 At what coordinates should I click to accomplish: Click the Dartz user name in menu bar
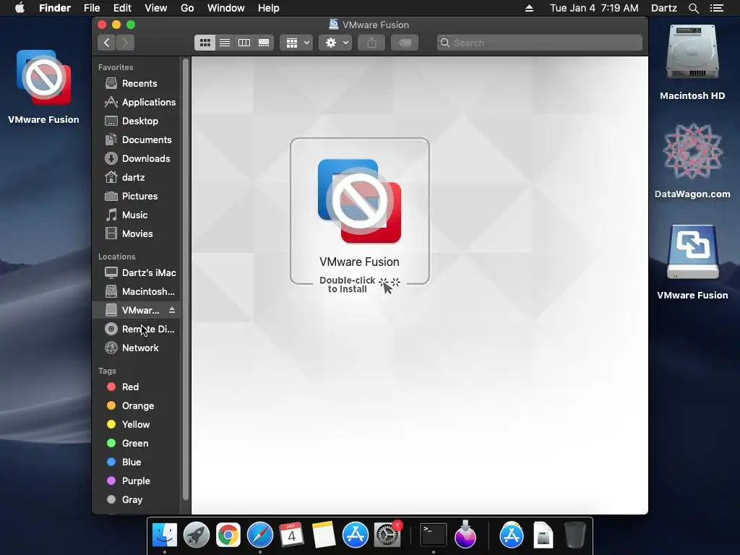(x=663, y=8)
